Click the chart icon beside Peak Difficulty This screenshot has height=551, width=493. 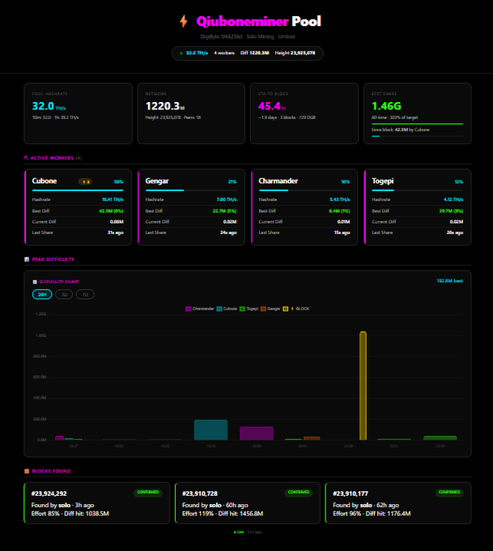pos(27,259)
